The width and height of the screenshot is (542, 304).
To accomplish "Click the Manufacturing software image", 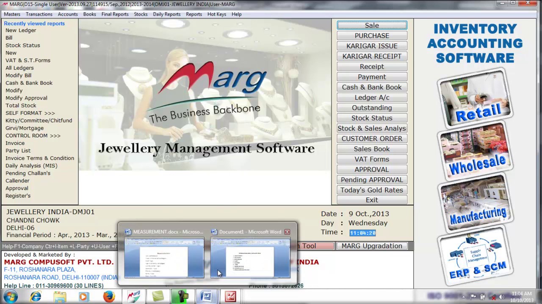I will pyautogui.click(x=475, y=204).
